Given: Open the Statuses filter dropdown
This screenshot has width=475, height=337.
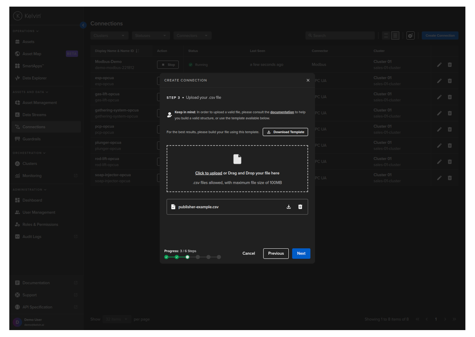Looking at the screenshot, I should 151,36.
